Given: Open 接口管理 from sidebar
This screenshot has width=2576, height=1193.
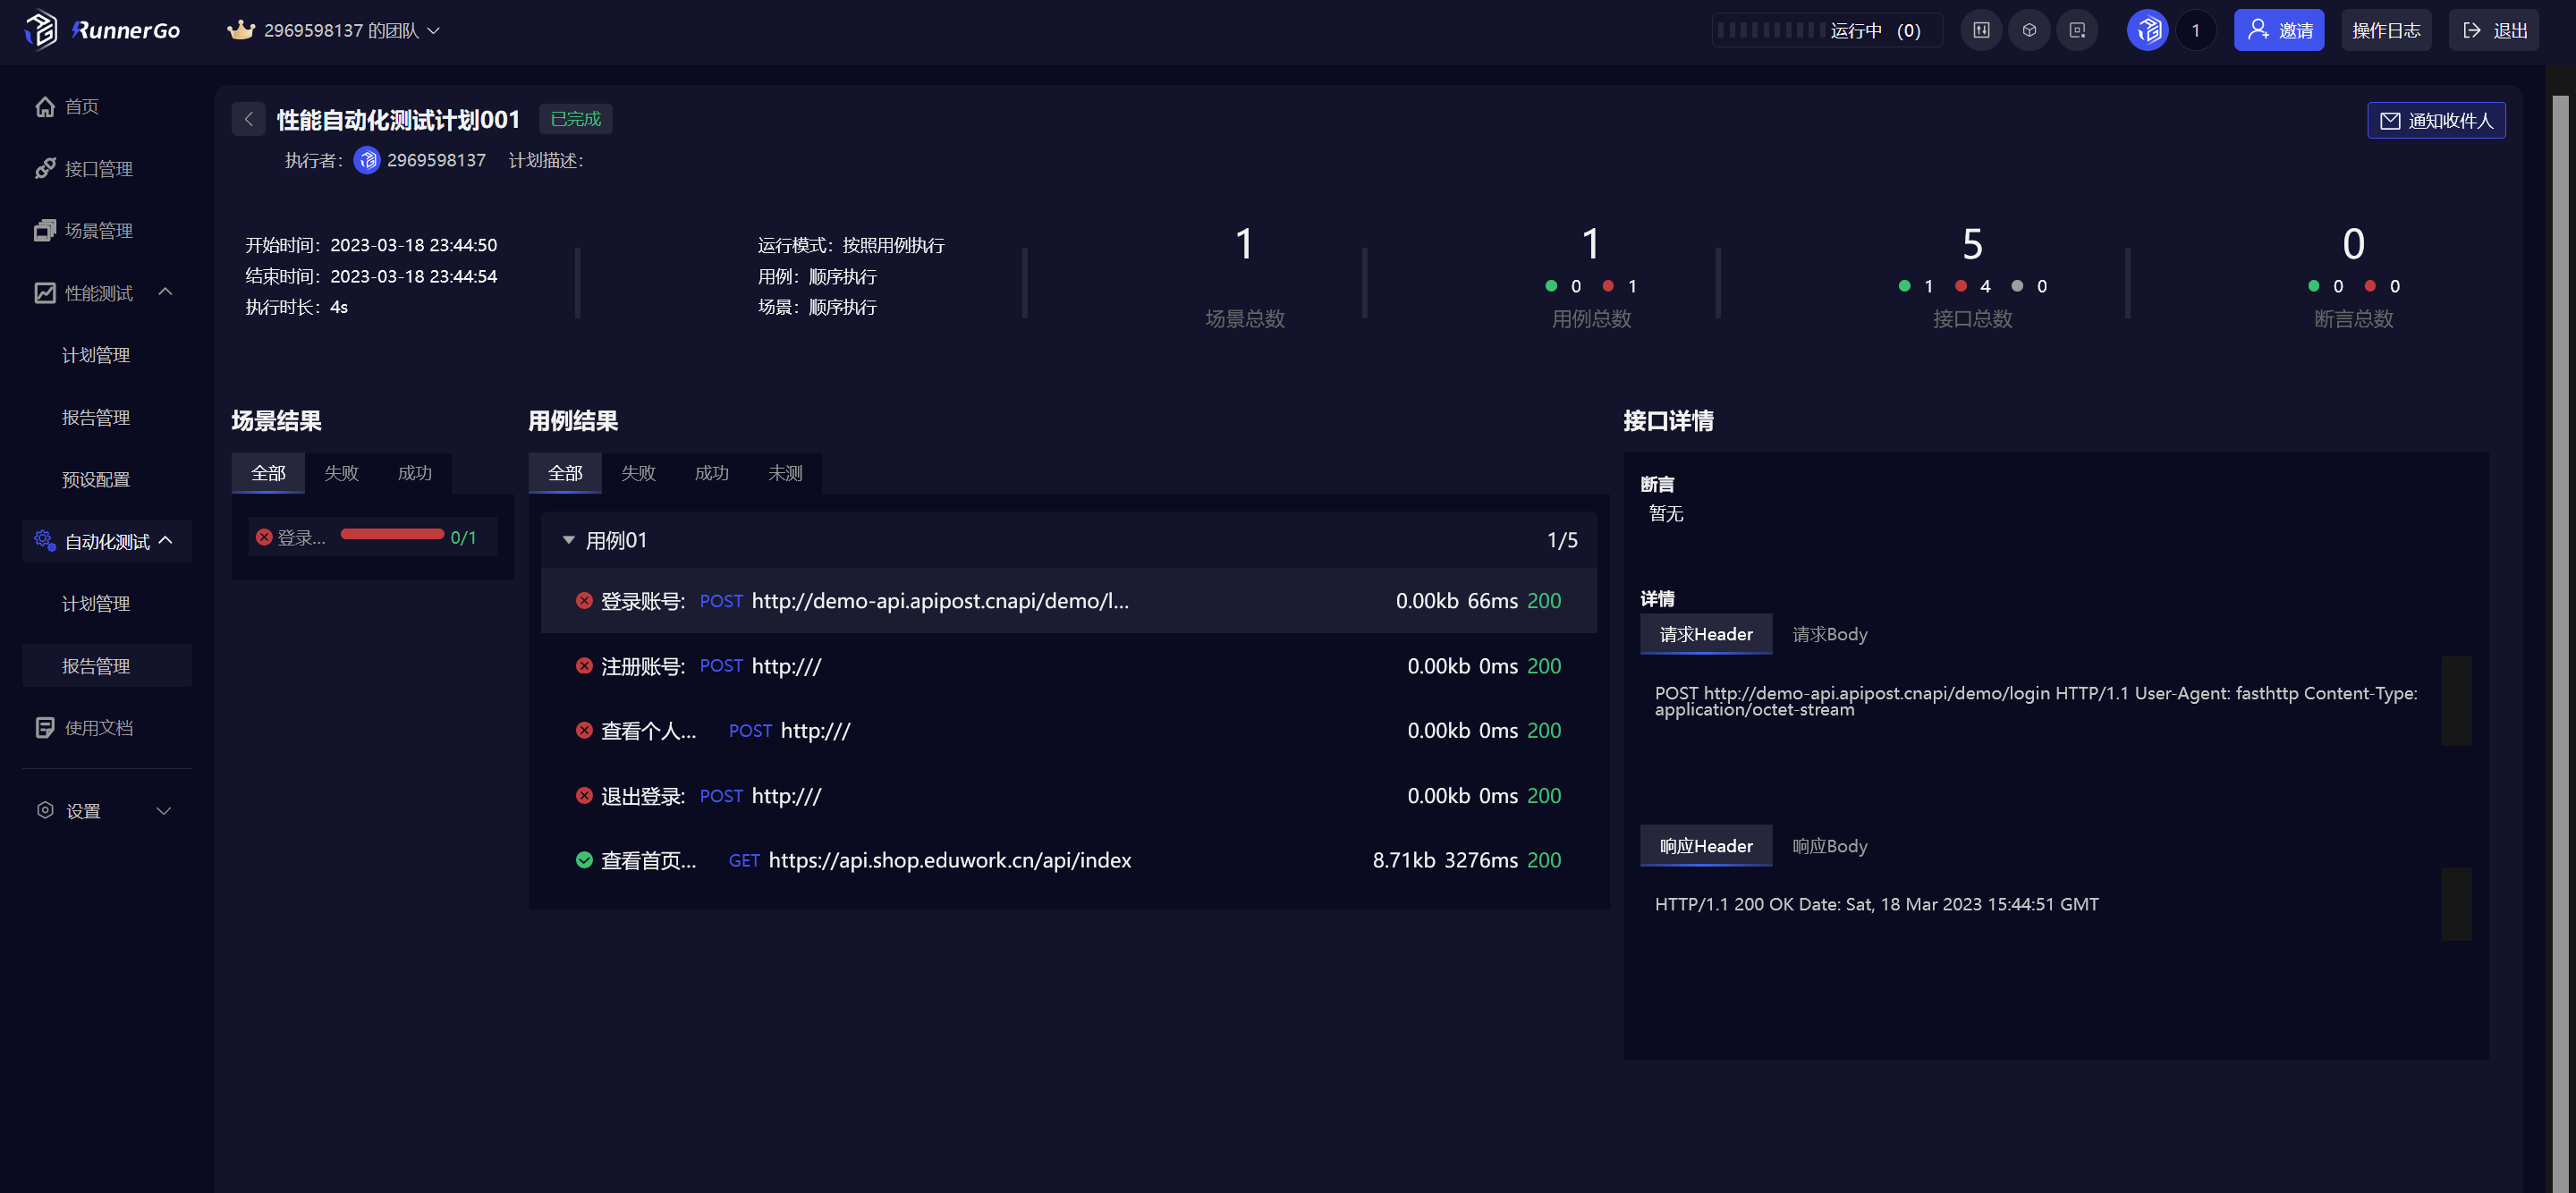Looking at the screenshot, I should 97,168.
